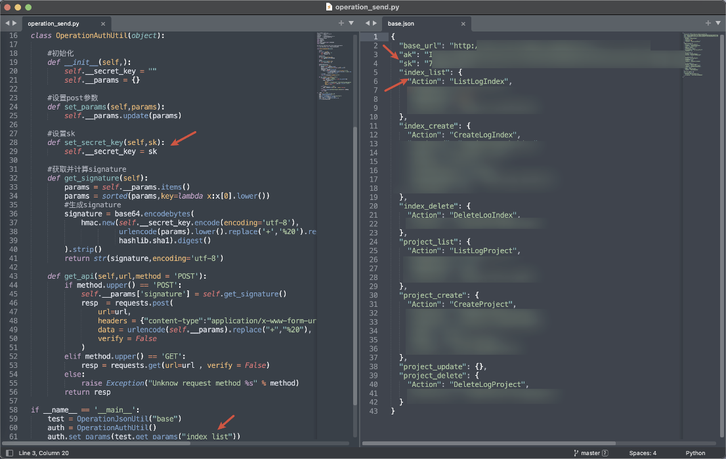Open git branch master in status bar
The image size is (726, 459).
[587, 453]
